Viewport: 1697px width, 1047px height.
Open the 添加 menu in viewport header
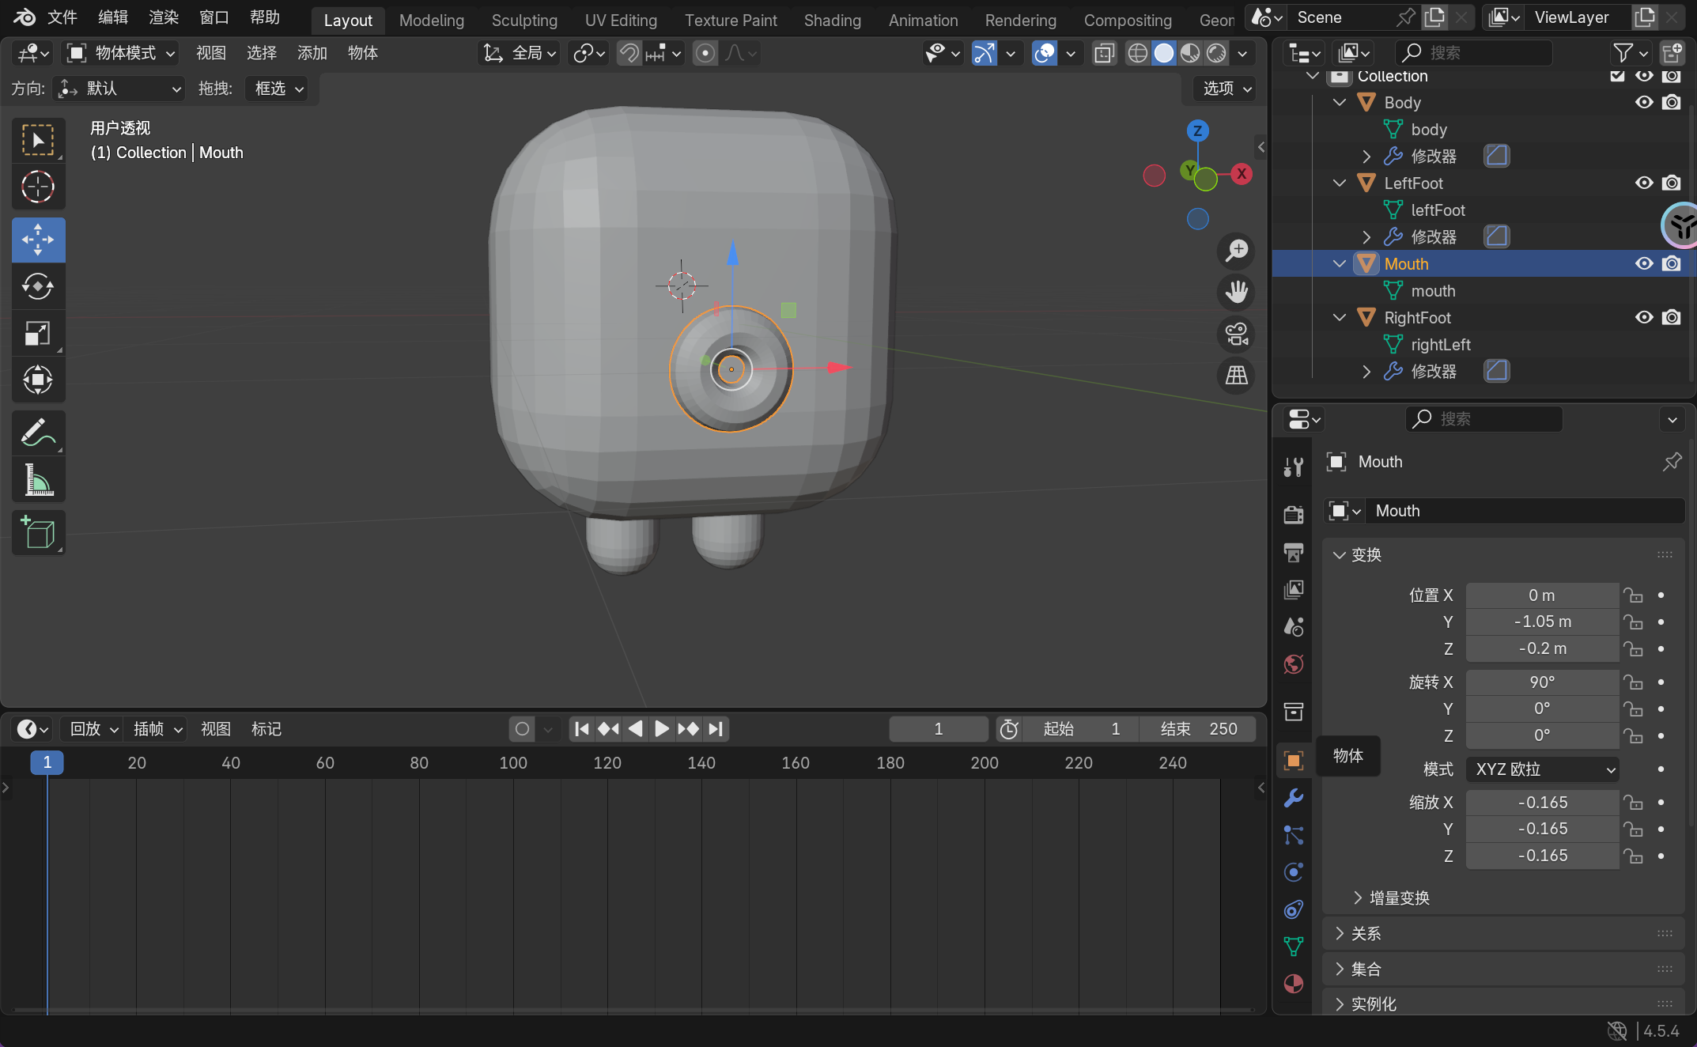(312, 53)
